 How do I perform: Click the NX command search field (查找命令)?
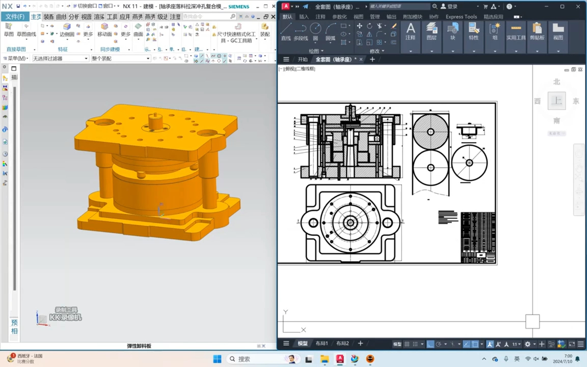tap(209, 16)
